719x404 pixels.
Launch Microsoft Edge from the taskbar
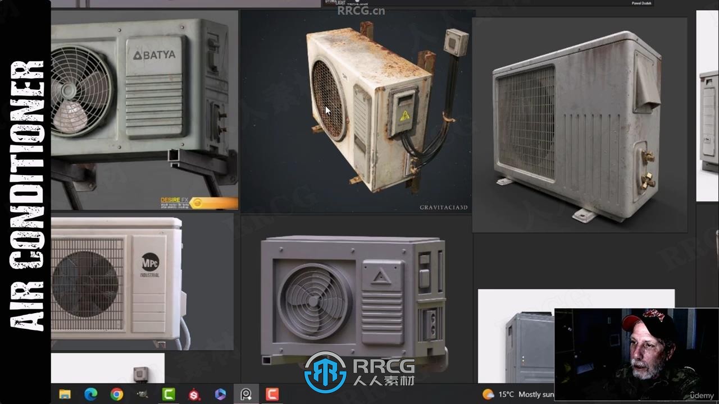point(90,394)
